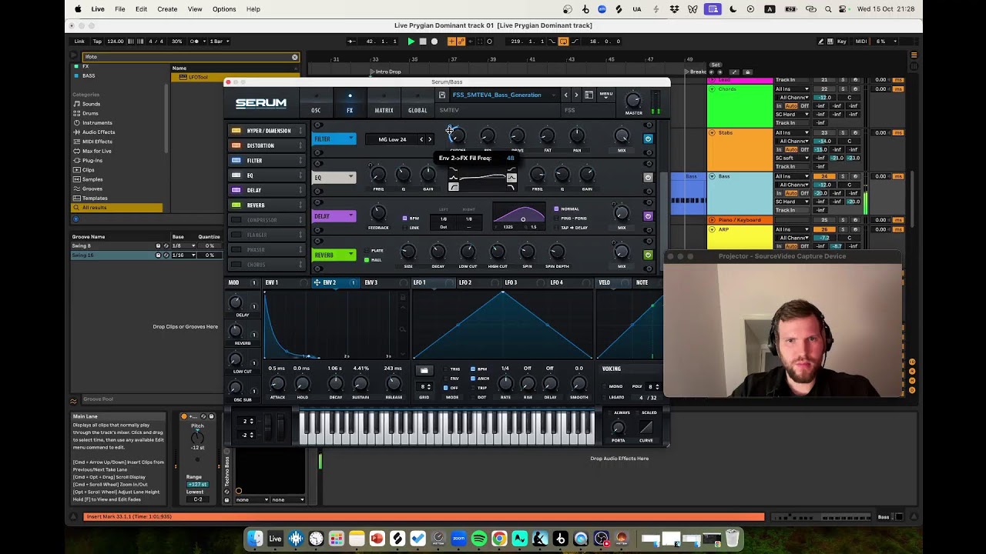Toggle the Reverb effect power button
Viewport: 986px width, 554px height.
tap(648, 255)
